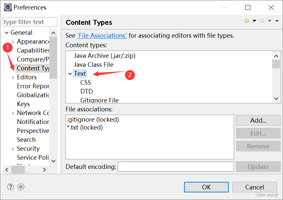
Task: Click the left arrow on the bottom scrollbar
Action: tap(7, 170)
